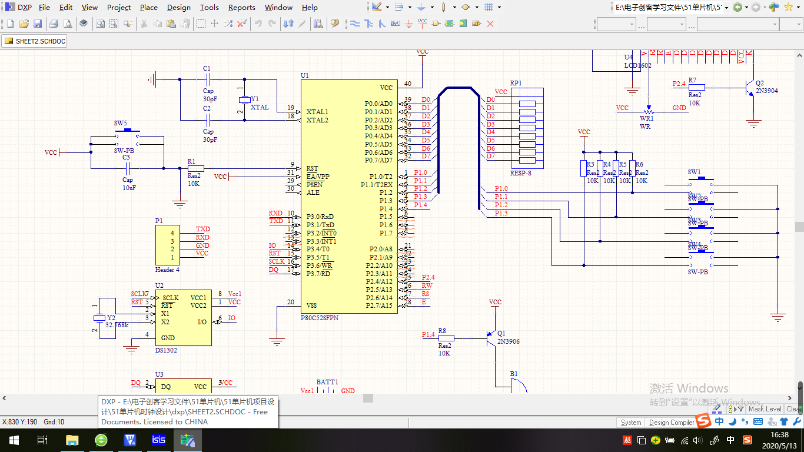This screenshot has width=804, height=452.
Task: Open the Reports menu
Action: click(x=242, y=8)
